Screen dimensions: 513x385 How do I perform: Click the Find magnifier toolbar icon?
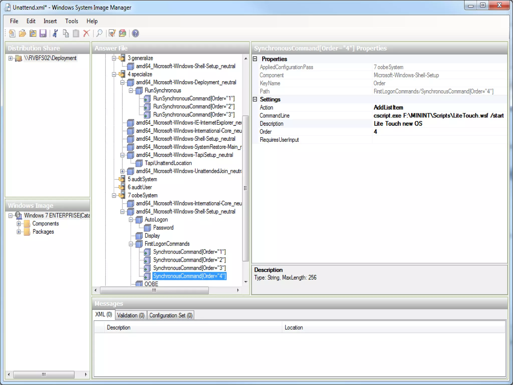[99, 33]
